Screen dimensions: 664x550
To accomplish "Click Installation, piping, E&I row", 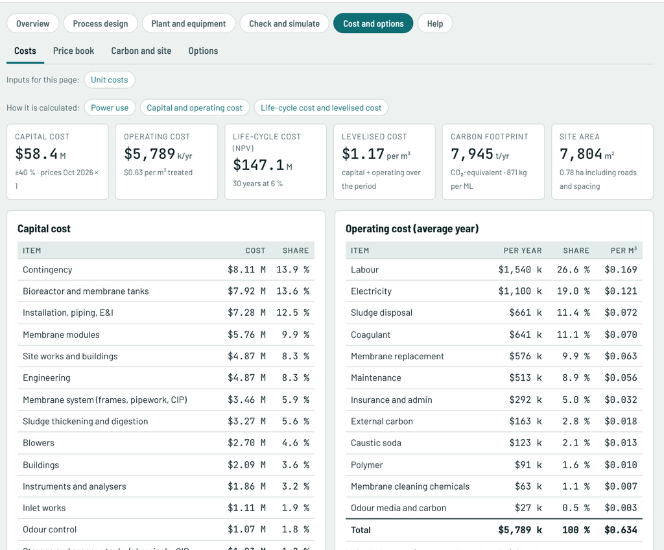I will 166,313.
